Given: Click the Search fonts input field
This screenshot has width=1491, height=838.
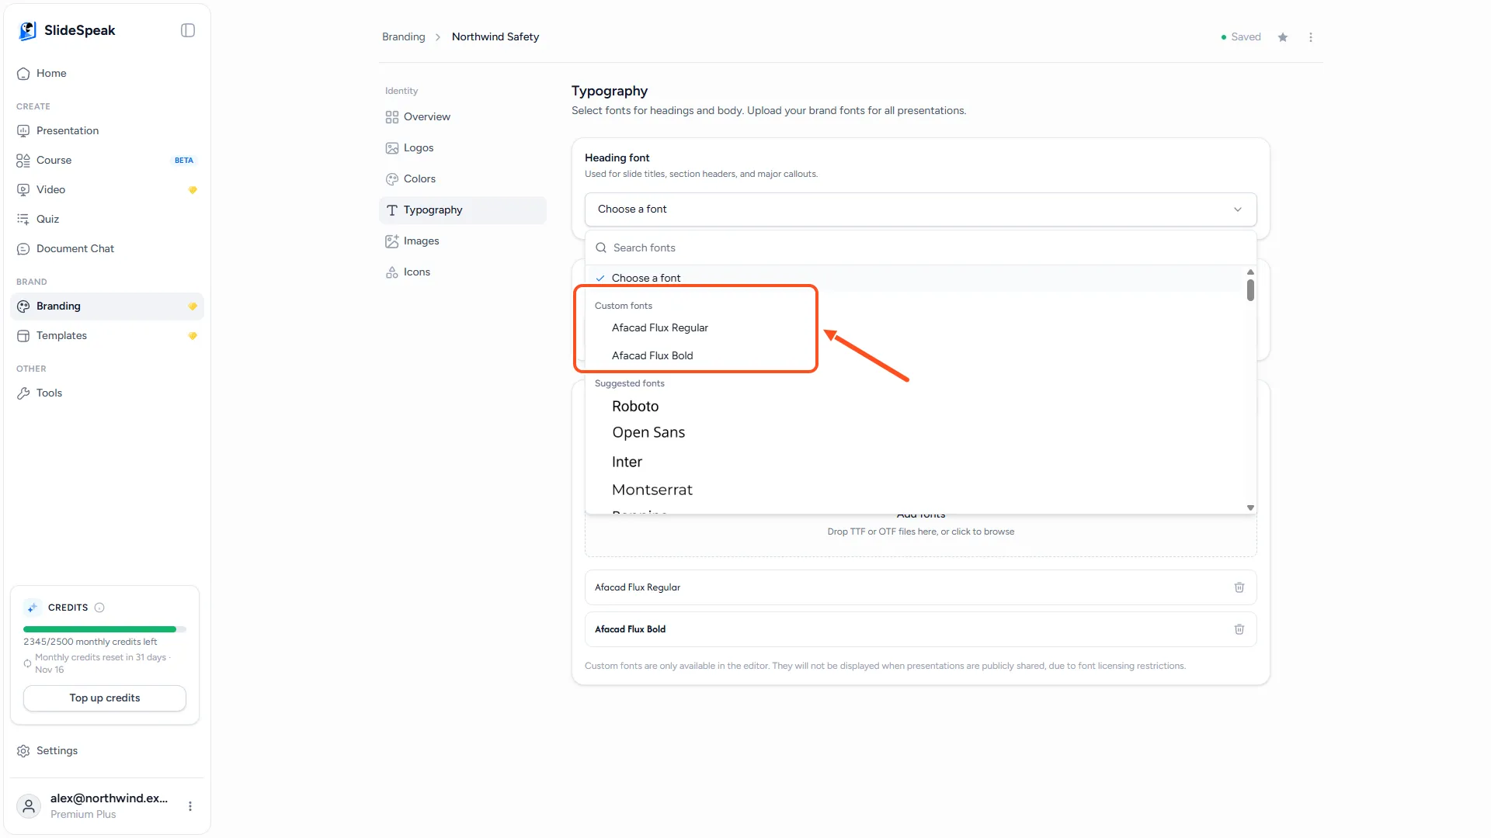Looking at the screenshot, I should pyautogui.click(x=921, y=248).
